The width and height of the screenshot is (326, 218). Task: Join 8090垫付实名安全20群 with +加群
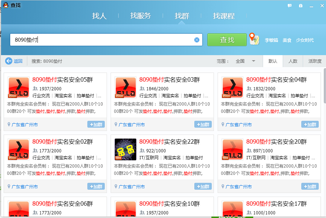(310, 186)
